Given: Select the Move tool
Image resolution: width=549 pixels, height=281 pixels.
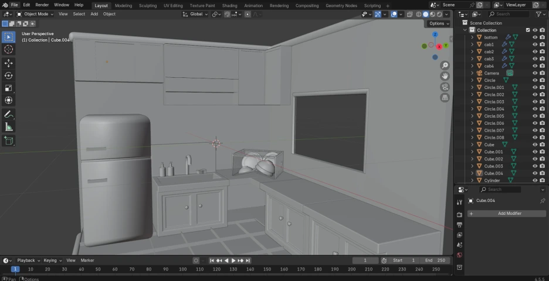Looking at the screenshot, I should tap(9, 63).
